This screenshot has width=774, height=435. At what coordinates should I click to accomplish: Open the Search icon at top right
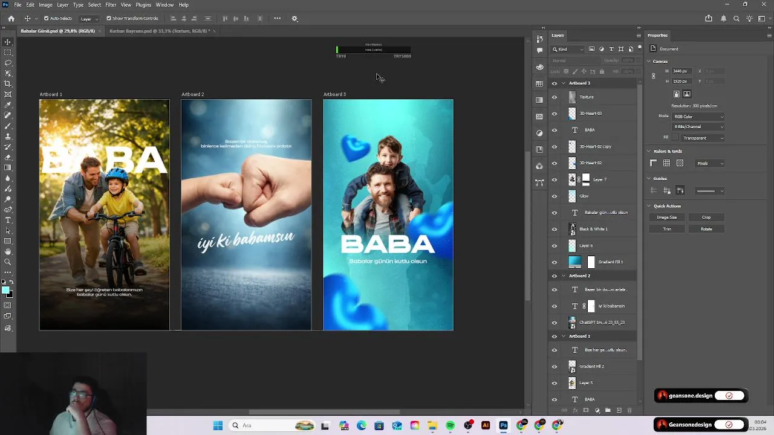(x=737, y=18)
